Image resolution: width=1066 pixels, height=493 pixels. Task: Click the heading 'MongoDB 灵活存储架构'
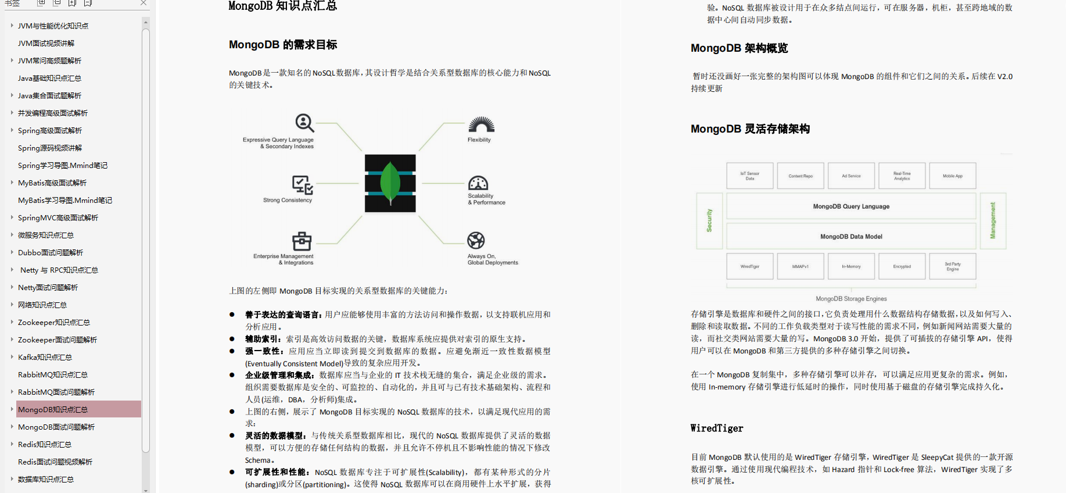pos(750,129)
